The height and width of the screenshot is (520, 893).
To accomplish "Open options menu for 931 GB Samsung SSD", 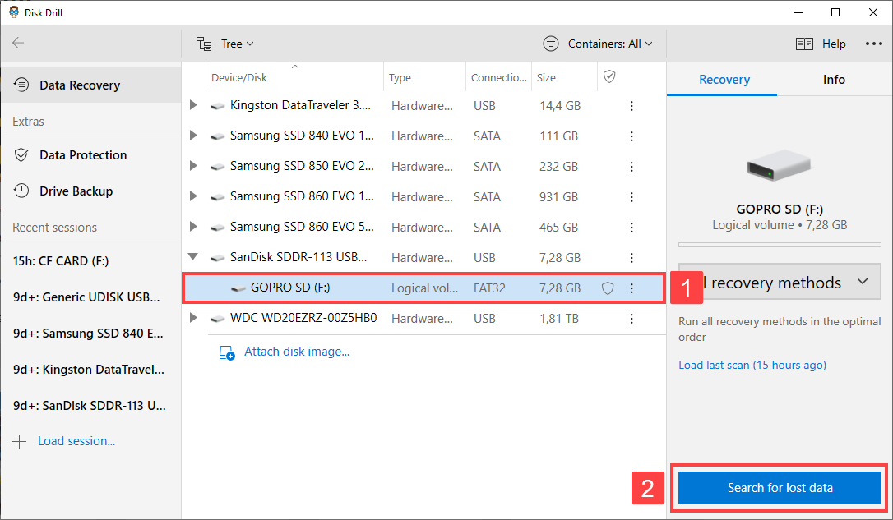I will coord(632,197).
